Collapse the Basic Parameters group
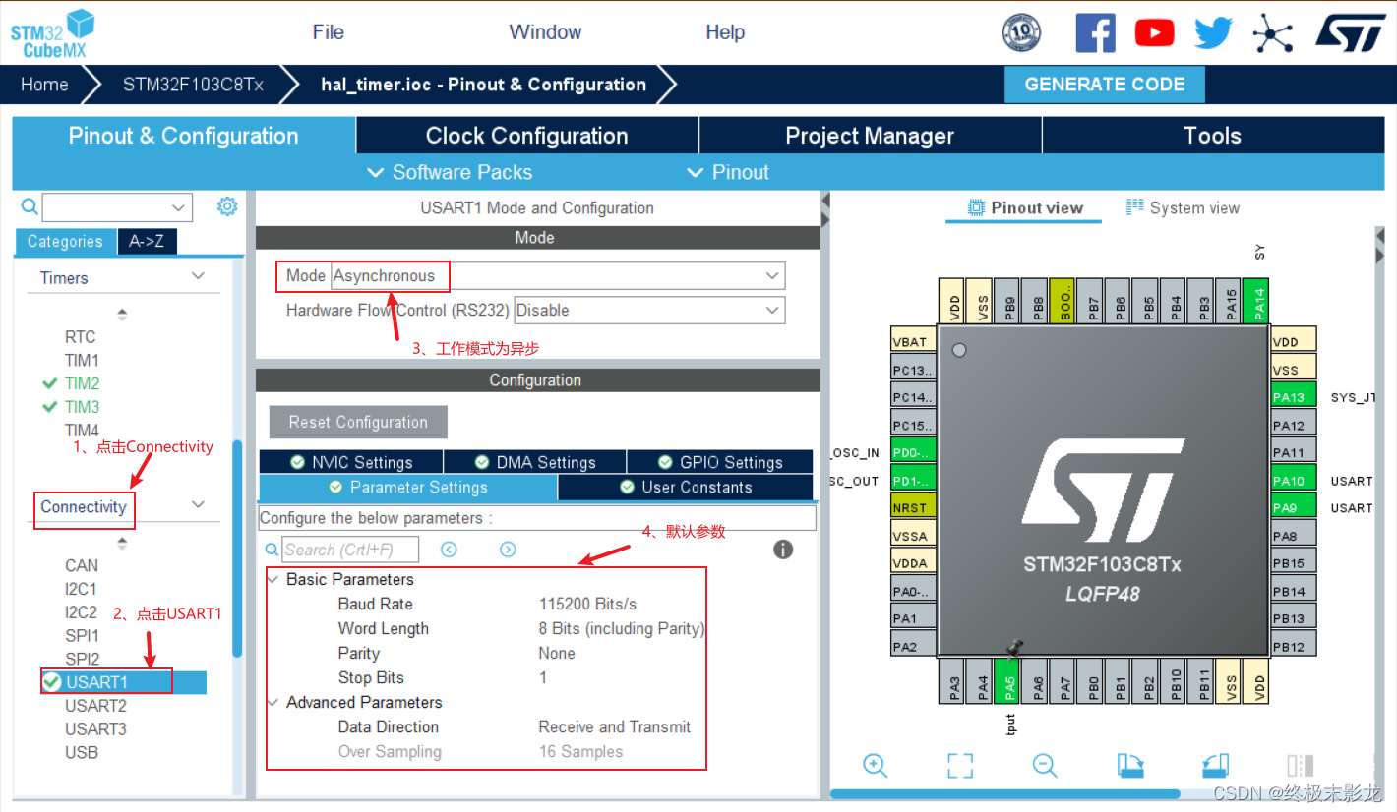Screen dimensions: 1397x812 (x=273, y=579)
